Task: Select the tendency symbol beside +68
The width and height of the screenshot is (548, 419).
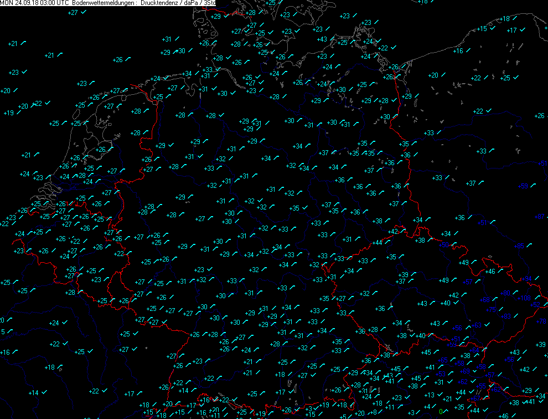Action: [496, 299]
